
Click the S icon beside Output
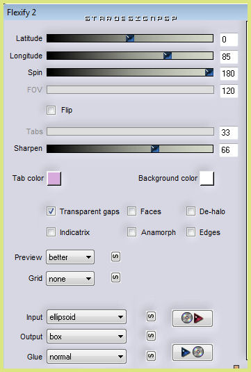point(151,336)
